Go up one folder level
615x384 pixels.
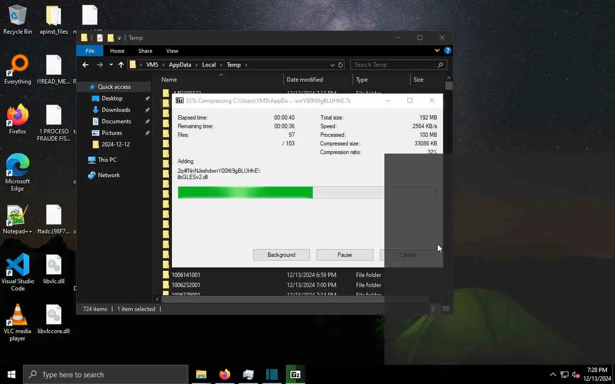(121, 65)
